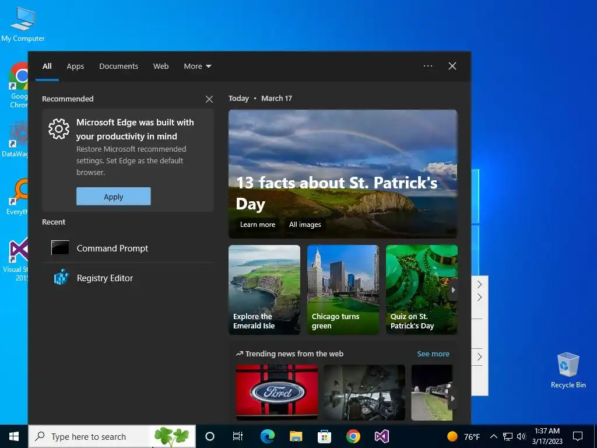Click the Microsoft Edge productivity heading
Screen dimensions: 597x448
135,129
